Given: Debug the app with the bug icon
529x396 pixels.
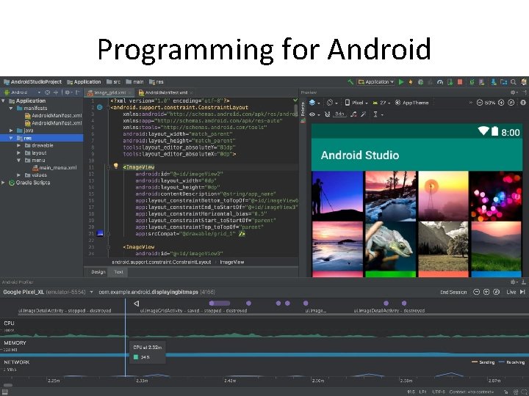Looking at the screenshot, I should pyautogui.click(x=421, y=82).
